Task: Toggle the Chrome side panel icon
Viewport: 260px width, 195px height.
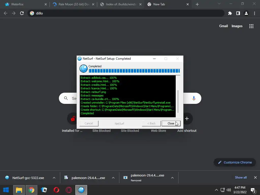Action: pos(238,13)
